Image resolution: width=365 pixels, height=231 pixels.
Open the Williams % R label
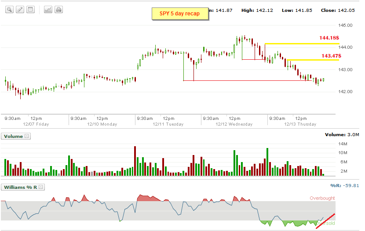coord(21,187)
